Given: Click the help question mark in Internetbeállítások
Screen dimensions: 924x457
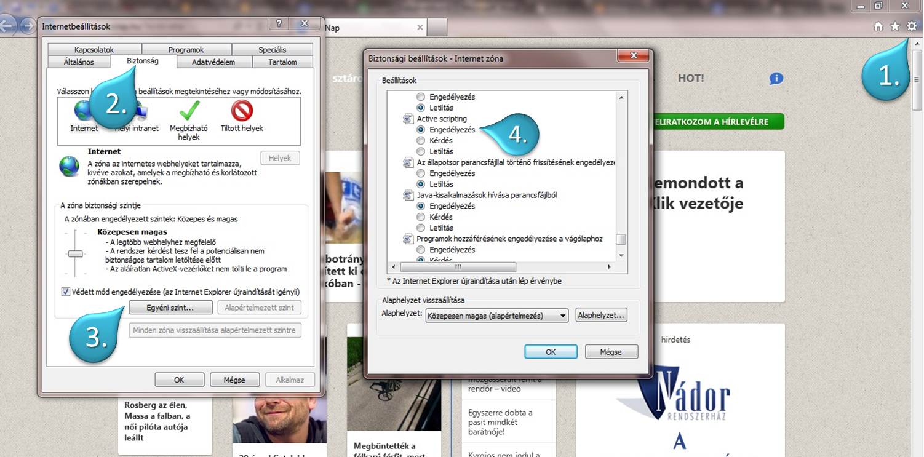Looking at the screenshot, I should (x=279, y=23).
